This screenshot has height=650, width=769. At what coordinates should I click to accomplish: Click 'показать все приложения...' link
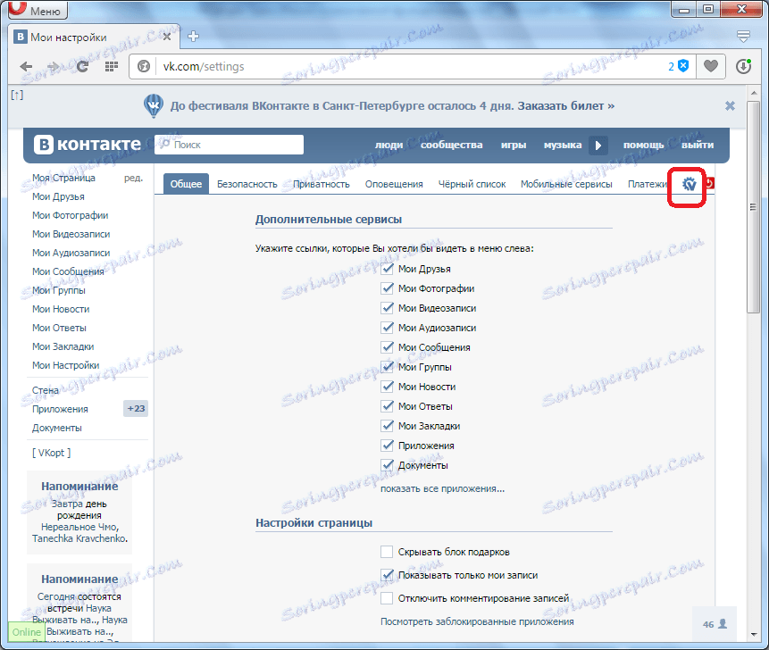442,488
